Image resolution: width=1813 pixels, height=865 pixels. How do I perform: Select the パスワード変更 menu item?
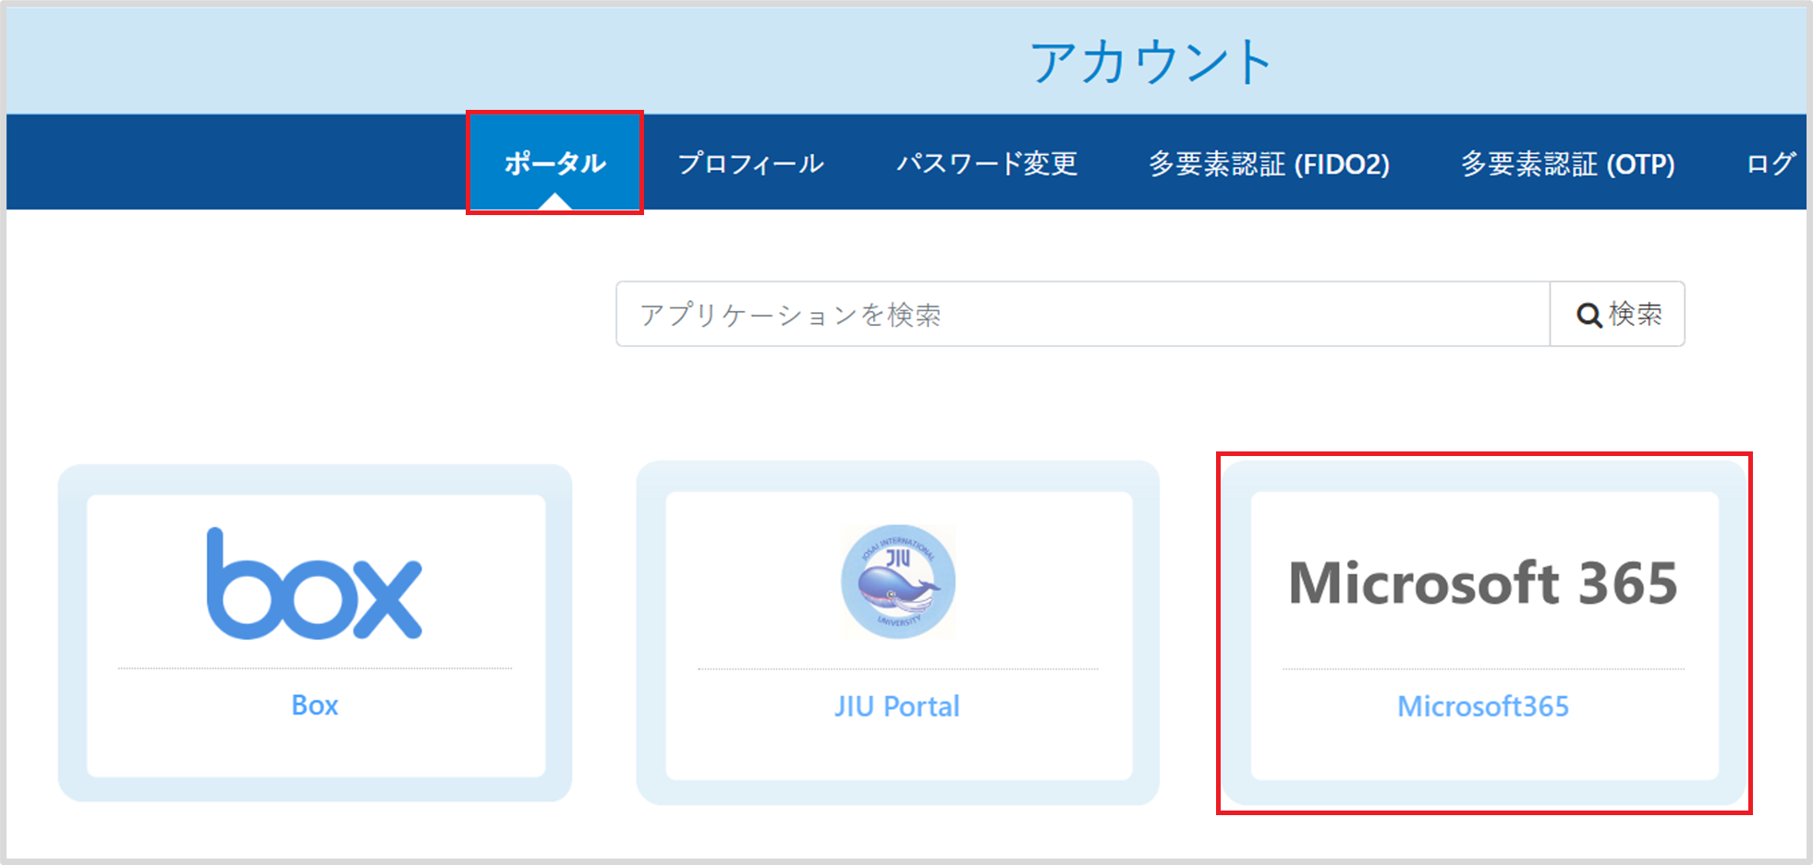pyautogui.click(x=988, y=162)
